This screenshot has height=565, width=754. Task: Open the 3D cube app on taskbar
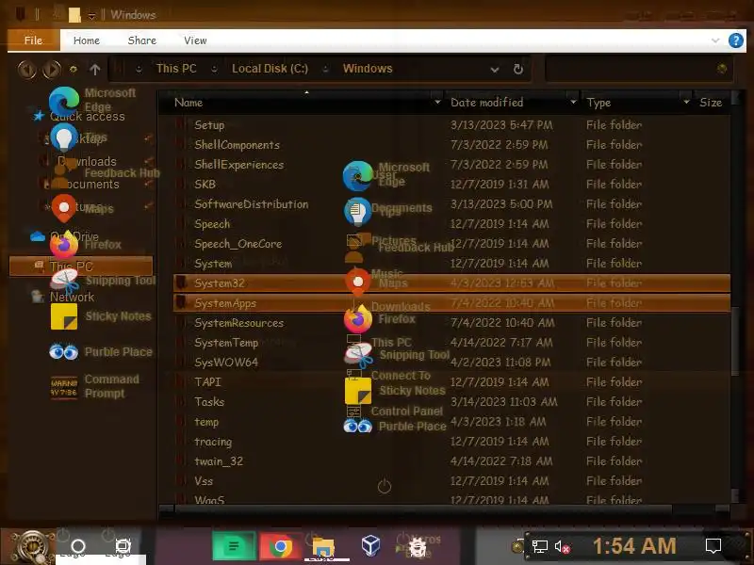pyautogui.click(x=370, y=545)
